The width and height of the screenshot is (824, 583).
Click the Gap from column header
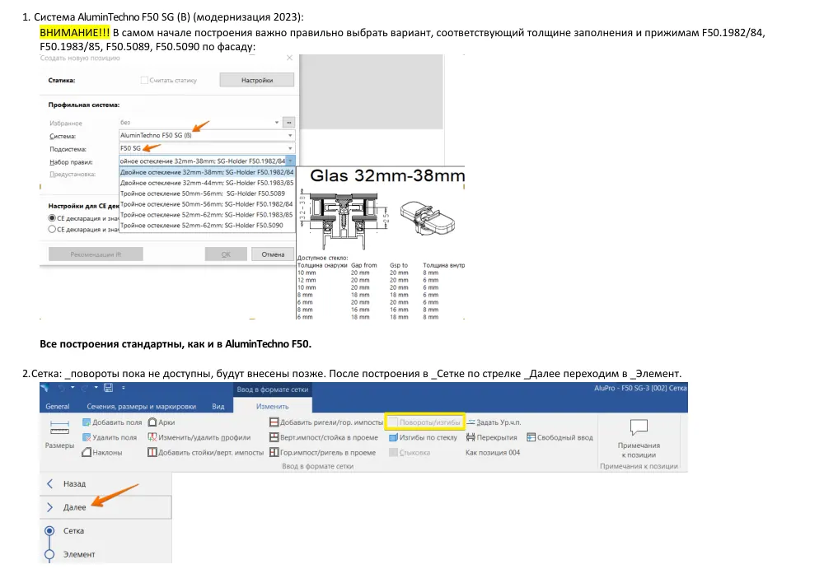pos(363,265)
